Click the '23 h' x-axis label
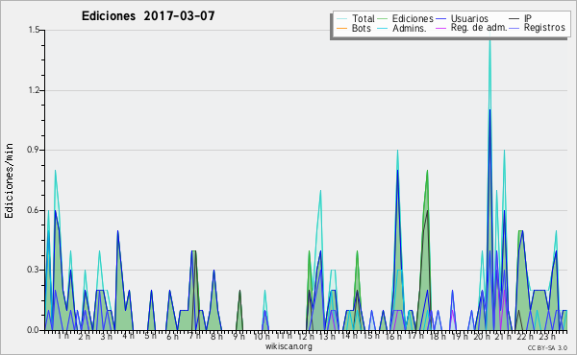This screenshot has width=577, height=355. (x=547, y=336)
